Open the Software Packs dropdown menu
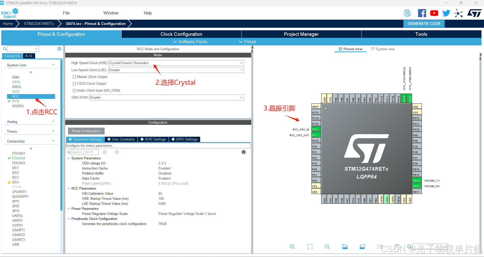 pyautogui.click(x=190, y=42)
